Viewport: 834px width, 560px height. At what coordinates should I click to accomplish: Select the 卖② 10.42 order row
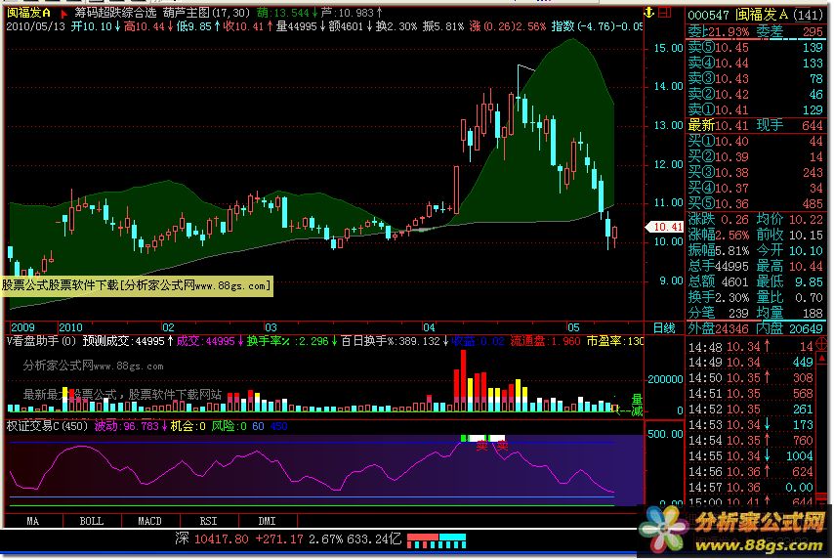click(x=755, y=94)
